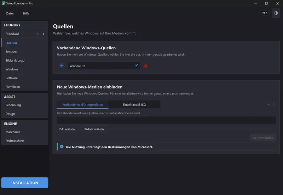Open Benutzer section in sidebar

click(x=25, y=51)
